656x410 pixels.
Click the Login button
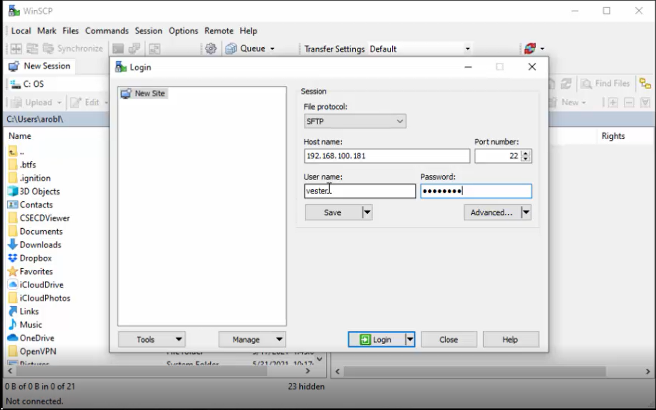coord(376,340)
